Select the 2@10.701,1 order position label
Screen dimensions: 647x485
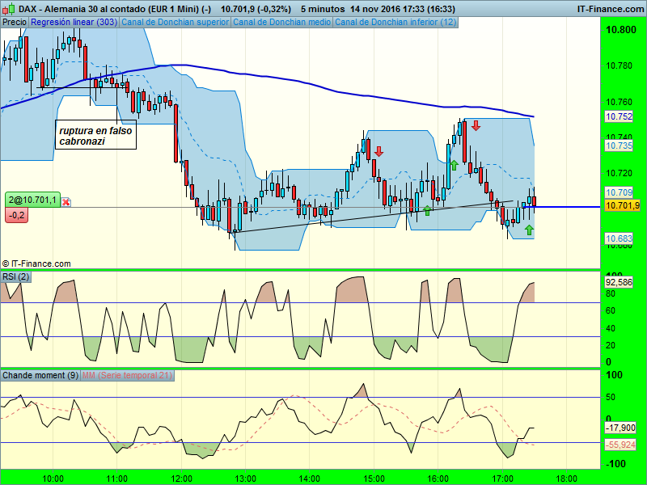point(32,200)
